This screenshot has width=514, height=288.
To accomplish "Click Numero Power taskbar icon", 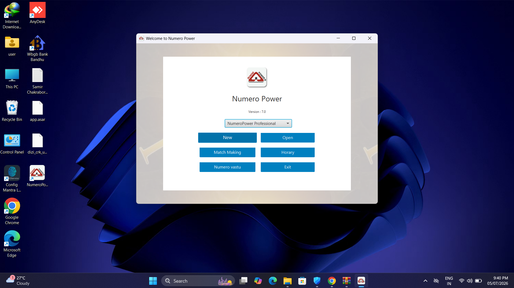I will [361, 281].
